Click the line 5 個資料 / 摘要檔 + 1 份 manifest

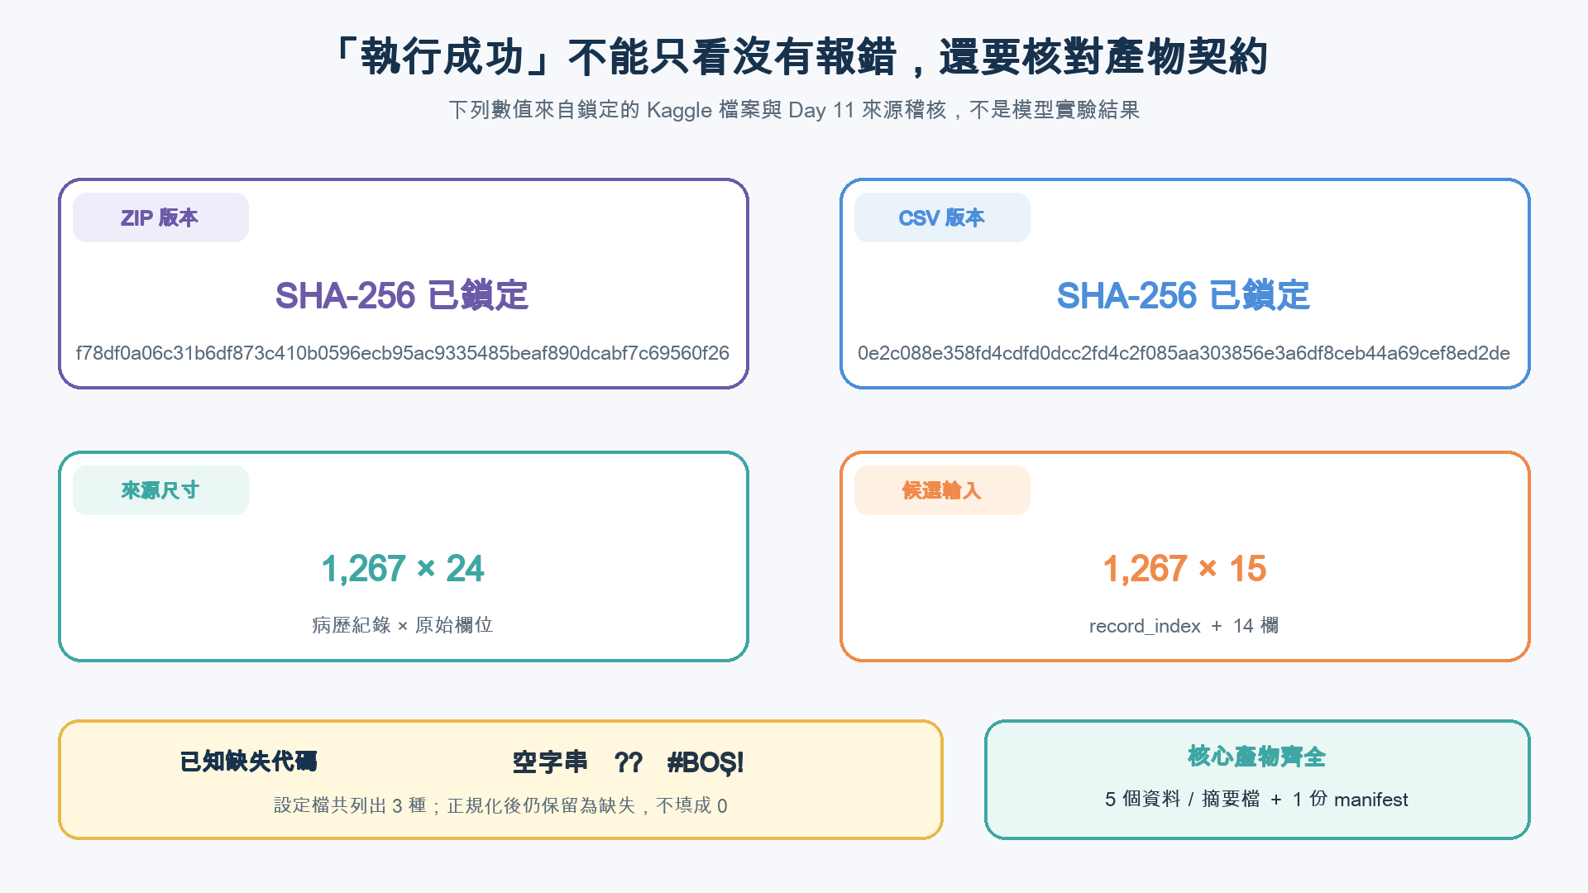tap(1256, 799)
